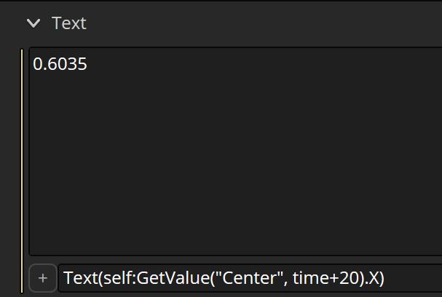442x297 pixels.
Task: Place cursor on GetValue in expression
Action: tap(173, 278)
